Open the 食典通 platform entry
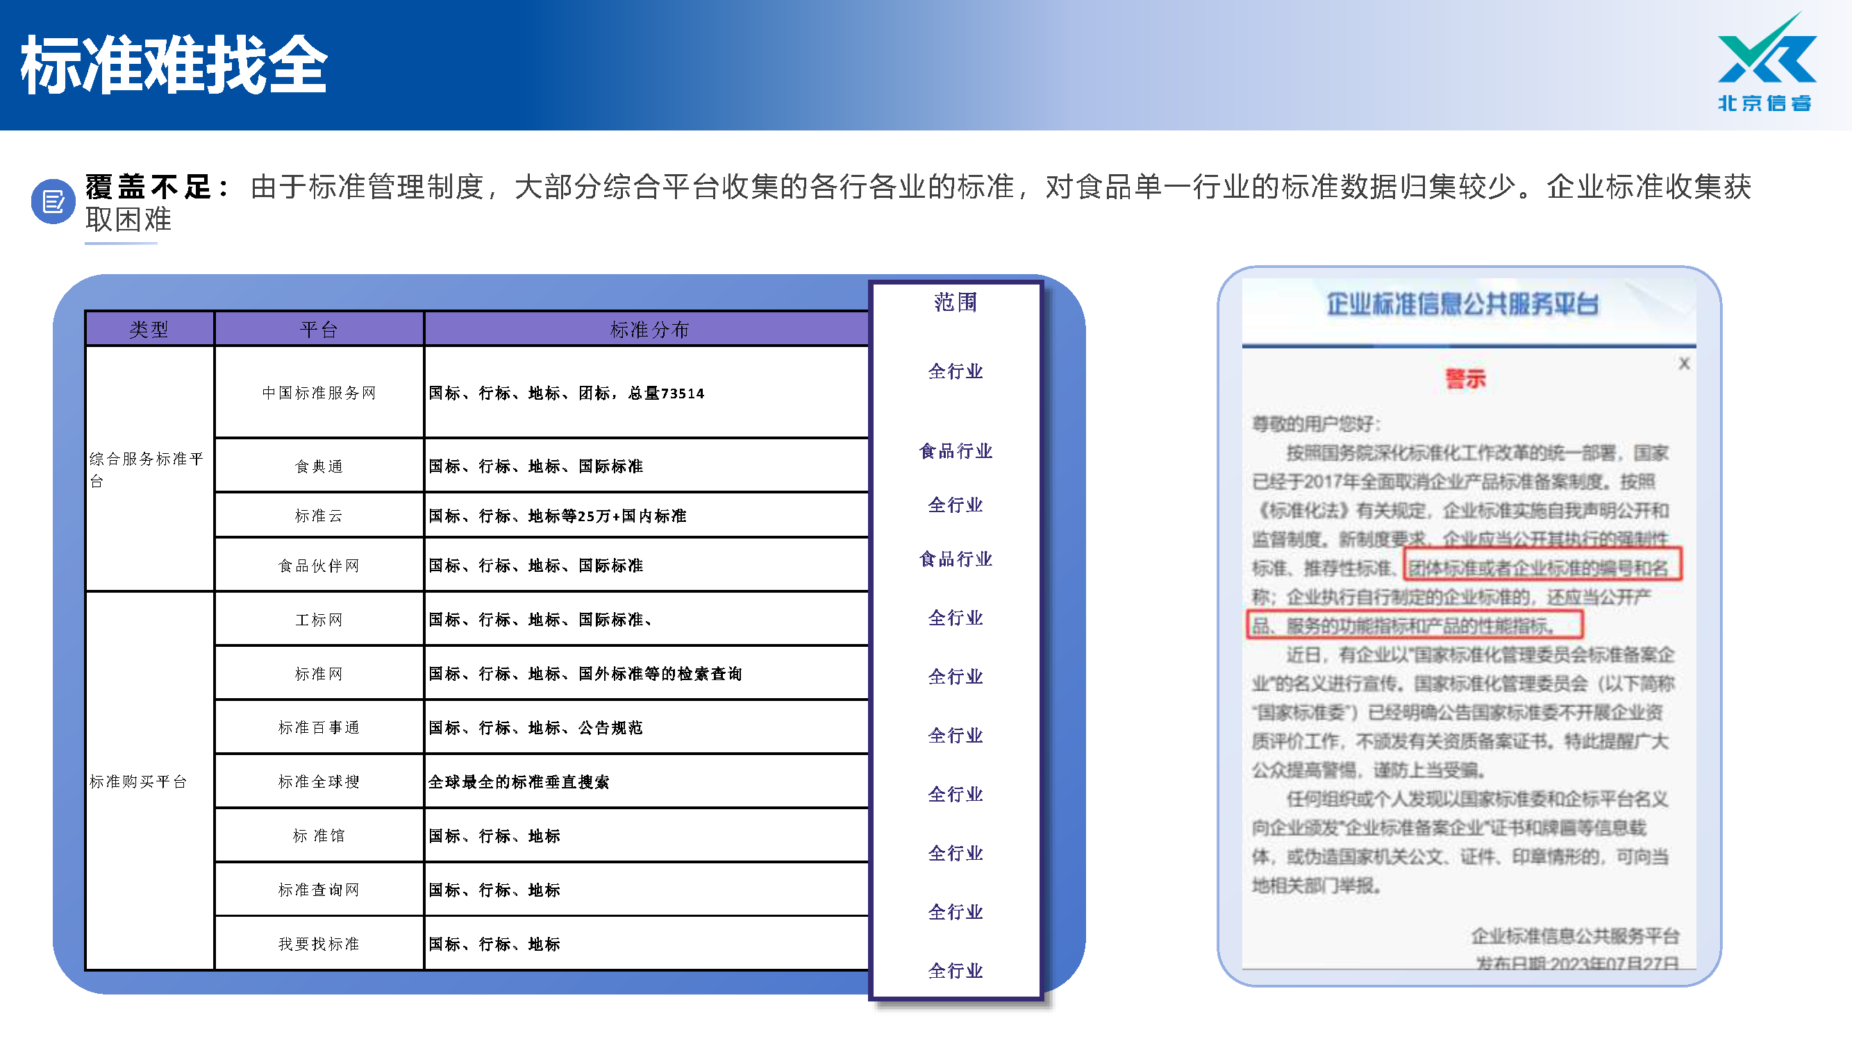The width and height of the screenshot is (1852, 1041). [x=319, y=466]
